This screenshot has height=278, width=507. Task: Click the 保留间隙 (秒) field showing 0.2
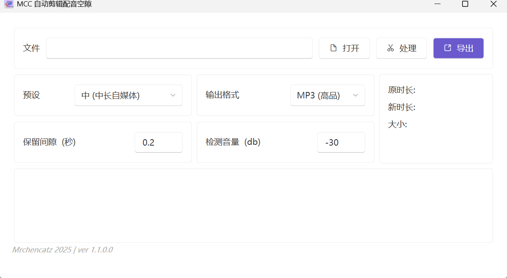tap(158, 142)
